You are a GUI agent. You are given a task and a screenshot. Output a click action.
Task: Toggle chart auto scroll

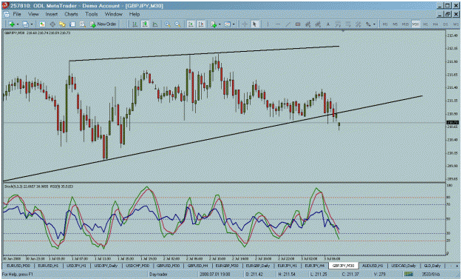point(191,24)
